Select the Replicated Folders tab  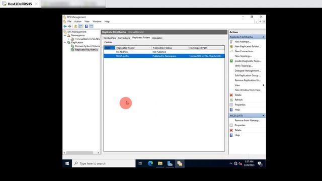pyautogui.click(x=141, y=38)
